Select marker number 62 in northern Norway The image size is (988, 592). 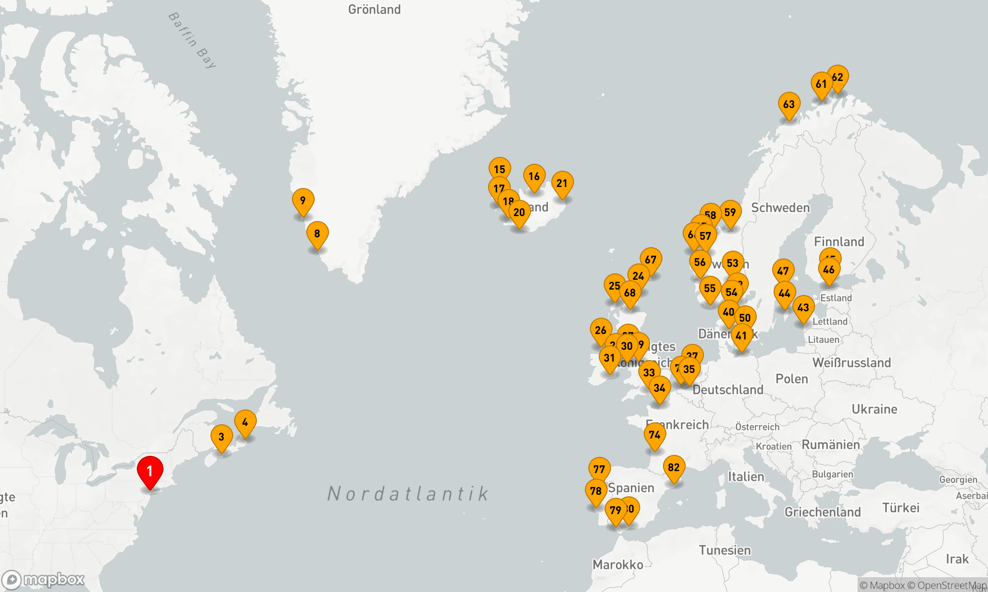click(840, 76)
